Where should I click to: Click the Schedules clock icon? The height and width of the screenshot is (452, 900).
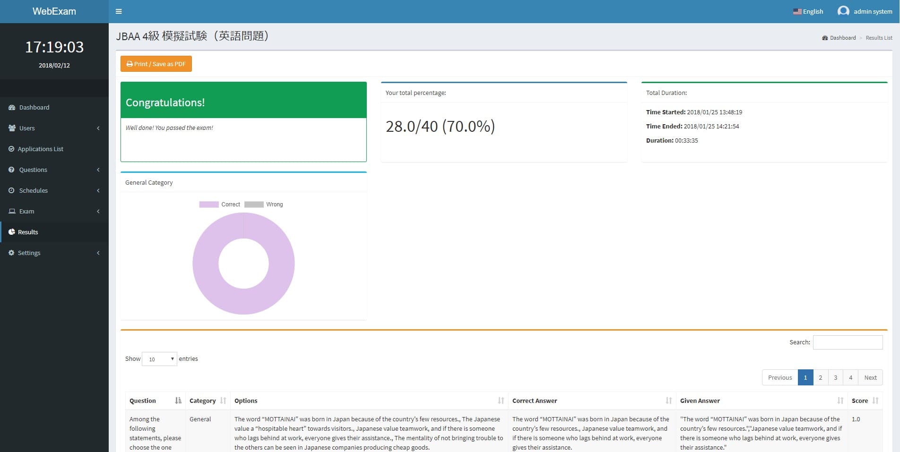pos(11,190)
